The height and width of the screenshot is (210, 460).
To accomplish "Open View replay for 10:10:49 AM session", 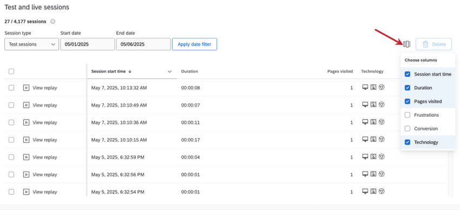I will pyautogui.click(x=44, y=105).
